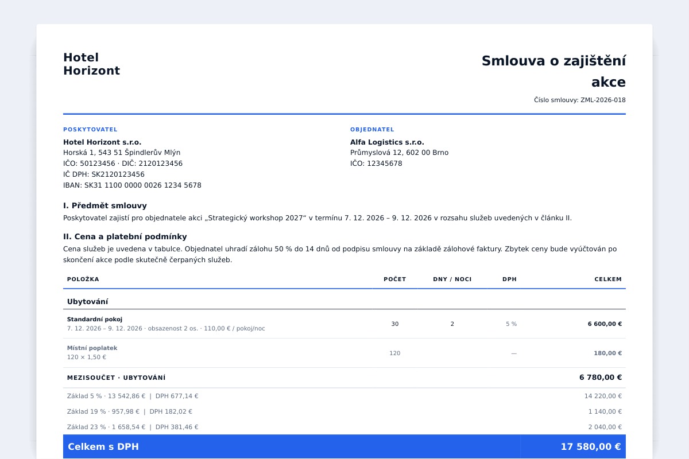The image size is (689, 459).
Task: Click the IBAN SK31 1100 0000 0026 1234 5678
Action: (132, 185)
